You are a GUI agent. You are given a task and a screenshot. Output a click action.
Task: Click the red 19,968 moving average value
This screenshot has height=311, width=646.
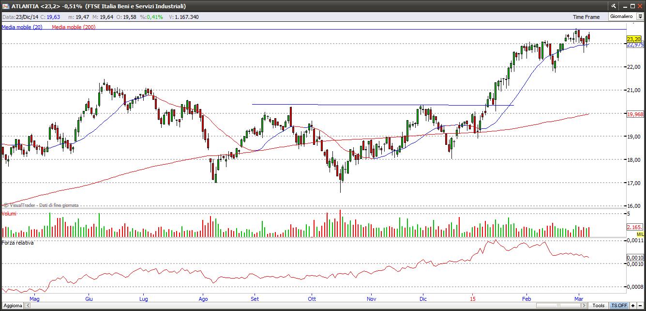[x=634, y=114]
